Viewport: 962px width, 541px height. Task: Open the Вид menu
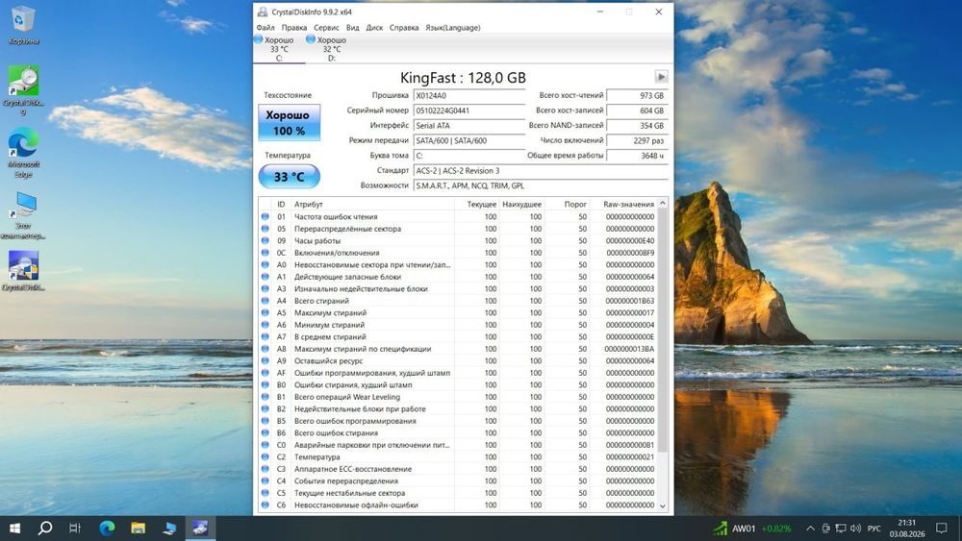[352, 28]
